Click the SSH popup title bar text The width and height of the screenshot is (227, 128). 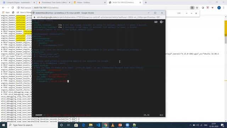pos(65,13)
